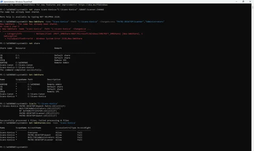The width and height of the screenshot is (254, 151).
Task: Click the 'Get-SmbShareAccess' command text
Action: [x=40, y=123]
